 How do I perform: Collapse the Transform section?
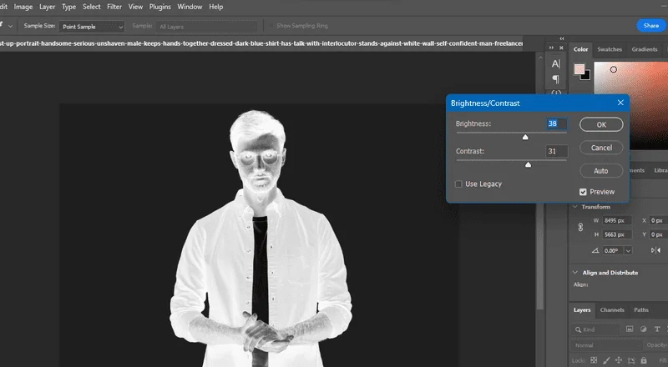pyautogui.click(x=575, y=207)
